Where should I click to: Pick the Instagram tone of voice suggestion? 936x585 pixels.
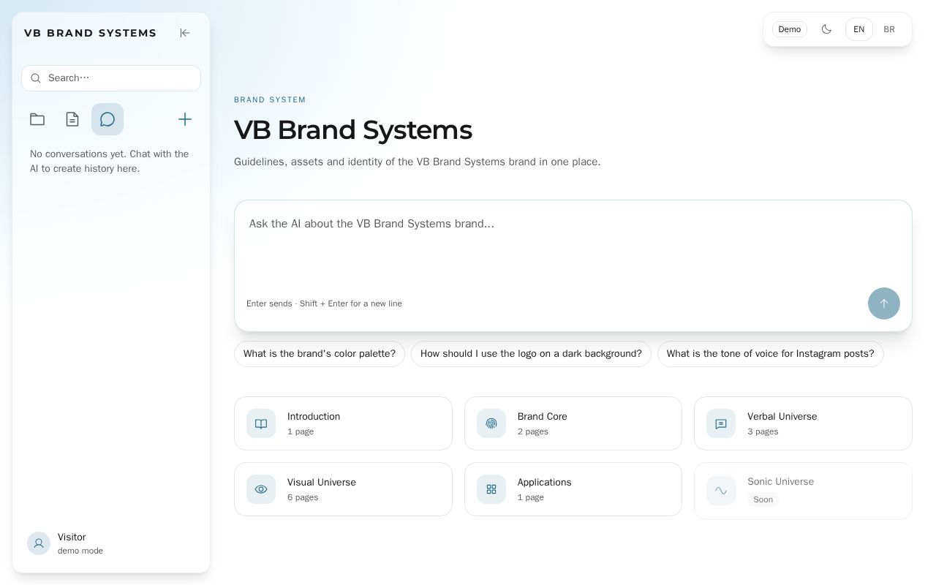(771, 354)
